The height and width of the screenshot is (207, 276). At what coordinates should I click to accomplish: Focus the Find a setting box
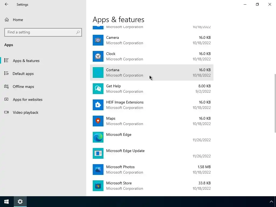click(x=43, y=32)
